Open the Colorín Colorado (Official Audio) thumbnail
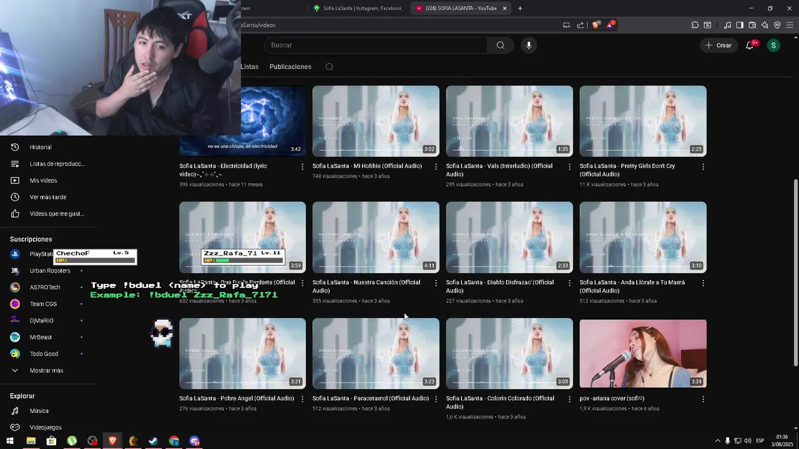The width and height of the screenshot is (799, 449). click(x=509, y=354)
